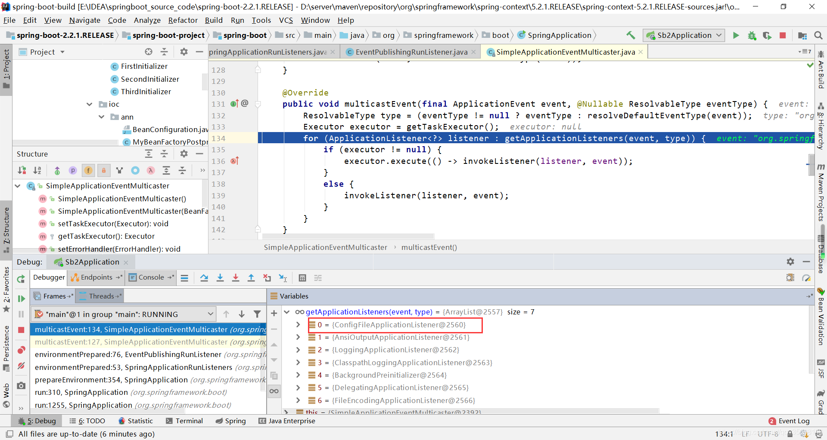
Task: Open the Refactor menu
Action: tap(183, 20)
